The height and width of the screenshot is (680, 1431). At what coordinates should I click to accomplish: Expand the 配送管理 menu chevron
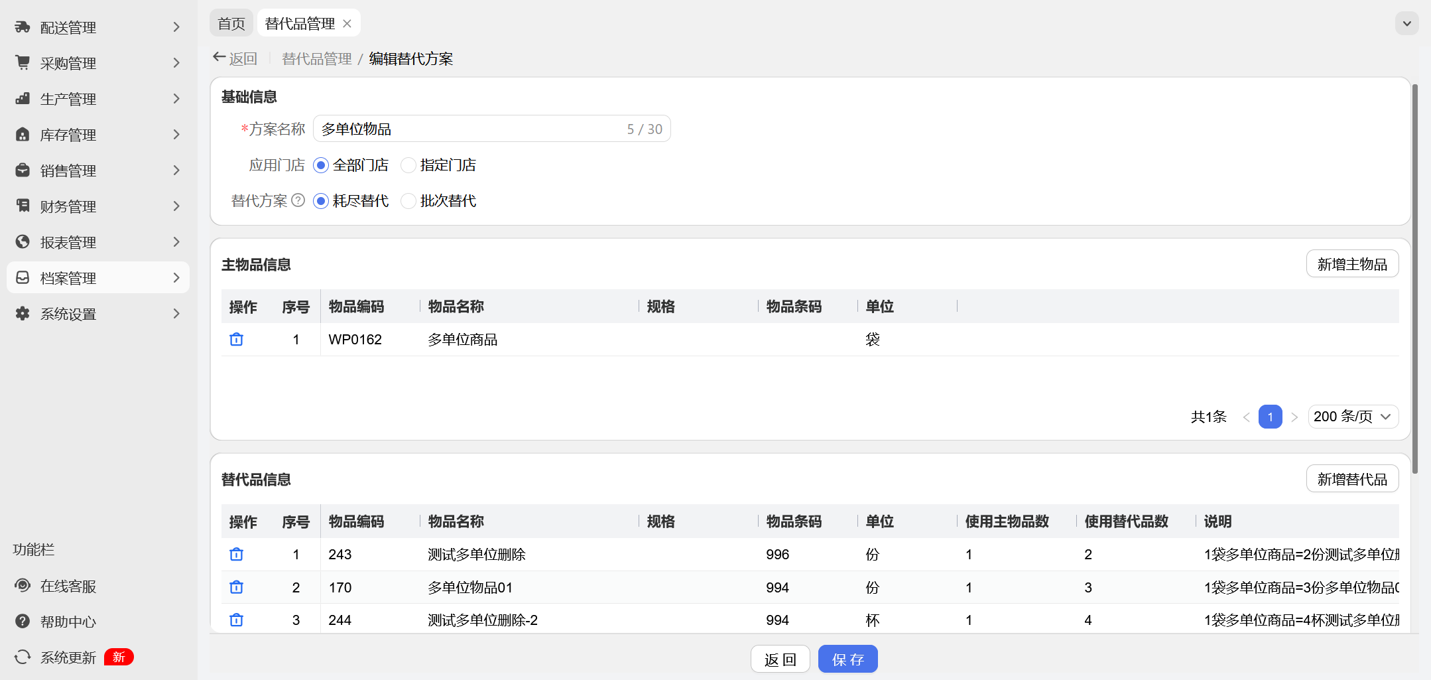pyautogui.click(x=176, y=27)
